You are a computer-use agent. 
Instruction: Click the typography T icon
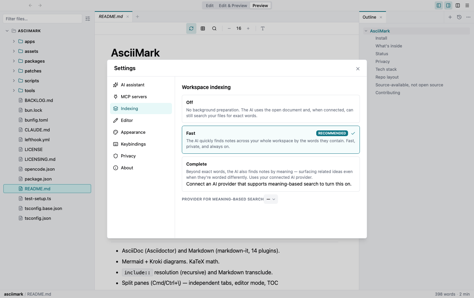click(x=263, y=28)
